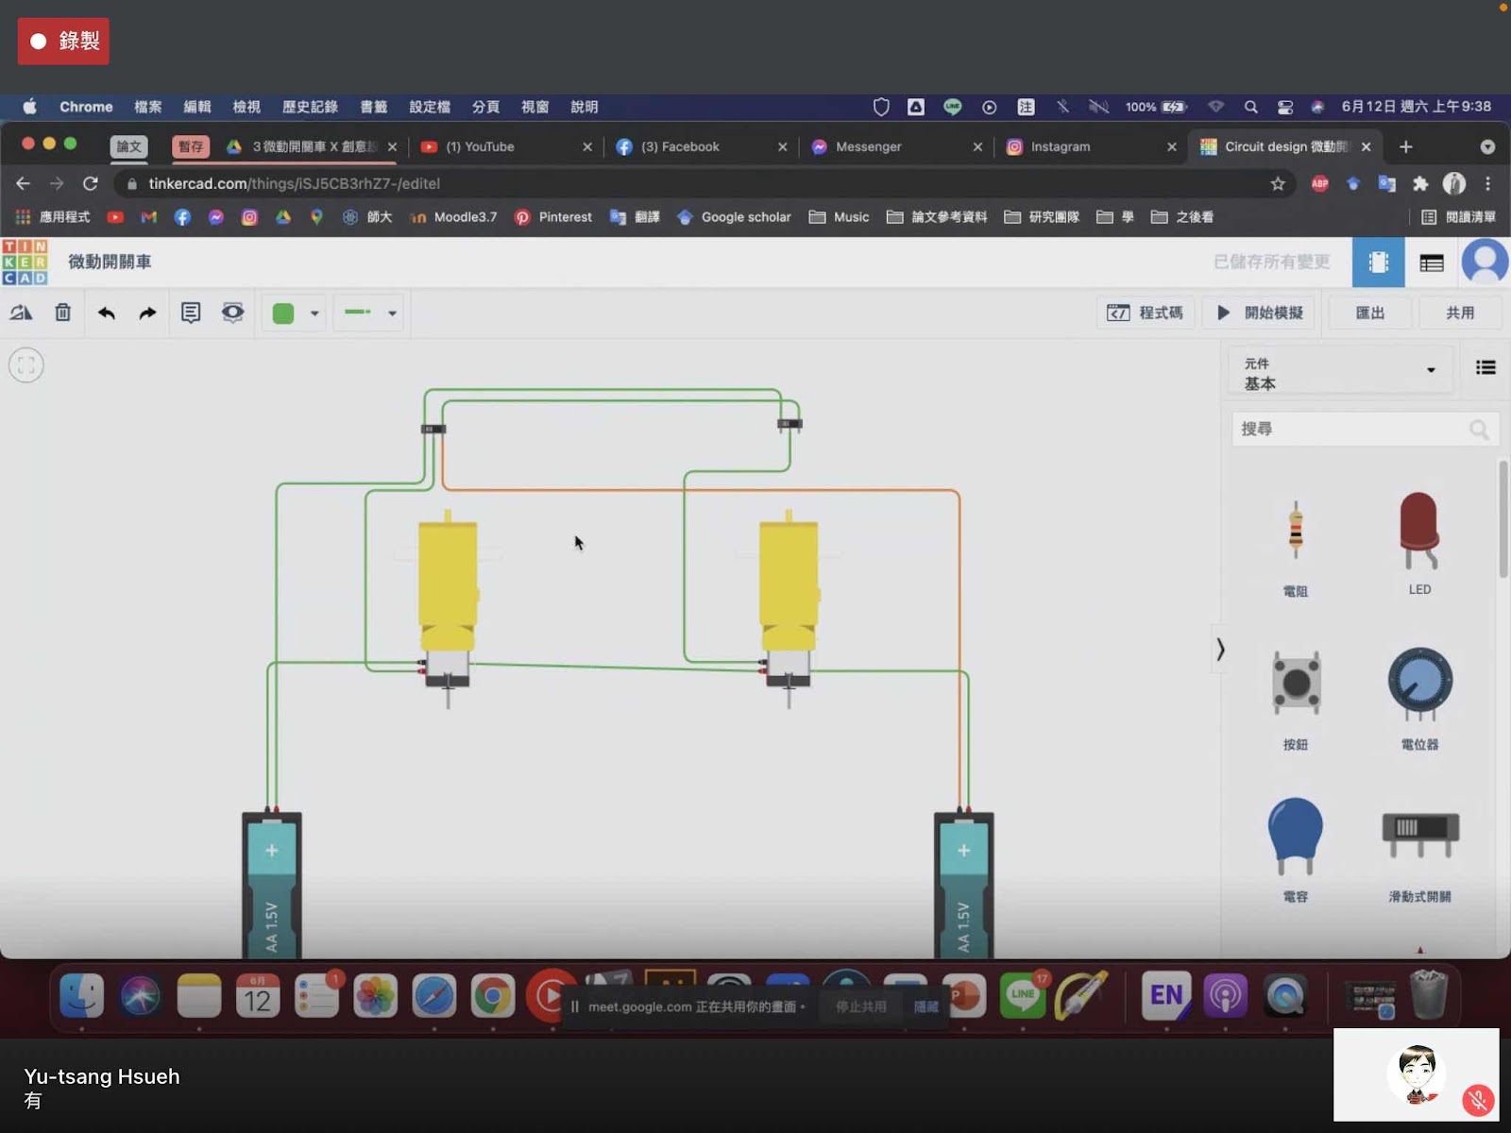Select the 電容 capacitor component

(x=1296, y=850)
